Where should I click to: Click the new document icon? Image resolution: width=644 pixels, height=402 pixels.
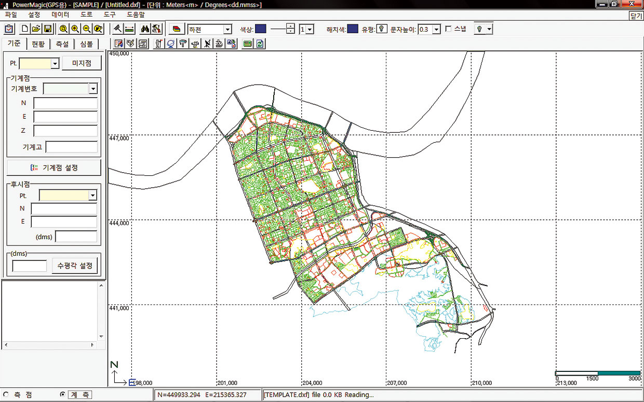point(24,29)
